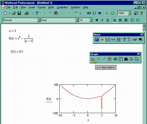The width and height of the screenshot is (147, 124).
Task: Expand the Normal style dropdown
Action: tap(39, 20)
